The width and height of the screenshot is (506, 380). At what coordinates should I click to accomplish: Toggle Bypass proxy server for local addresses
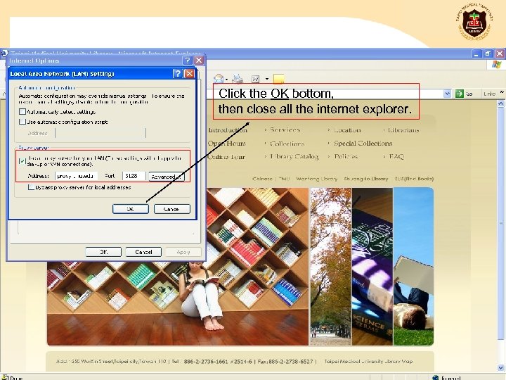coord(31,187)
